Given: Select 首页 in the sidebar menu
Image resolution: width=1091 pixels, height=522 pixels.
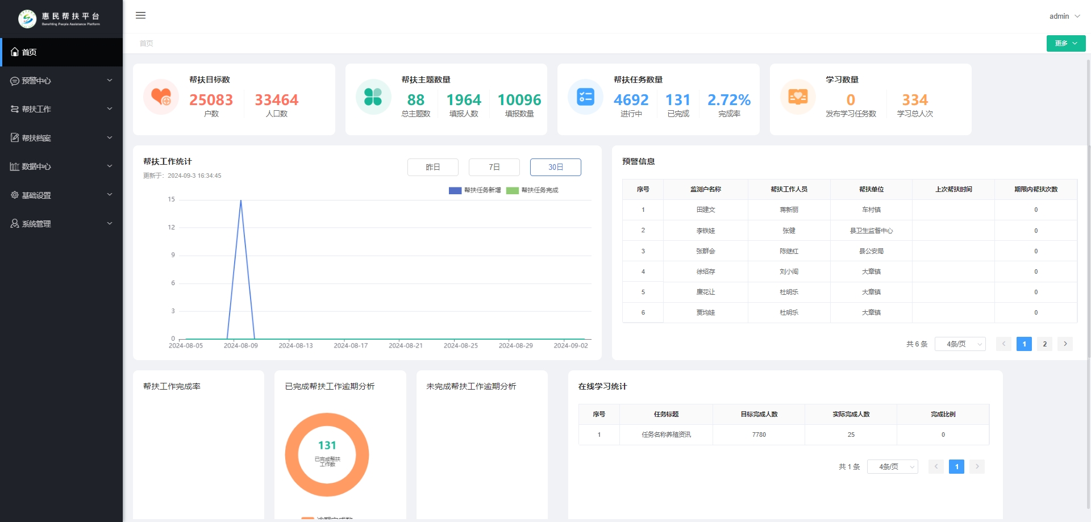Looking at the screenshot, I should pyautogui.click(x=61, y=52).
